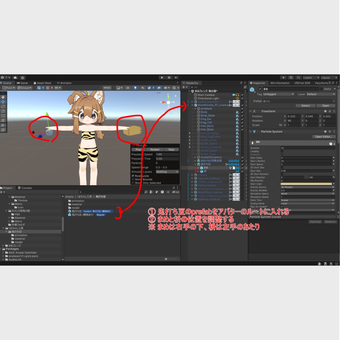340x340 pixels.
Task: Click Play in Particles overlay
Action: tap(138, 150)
